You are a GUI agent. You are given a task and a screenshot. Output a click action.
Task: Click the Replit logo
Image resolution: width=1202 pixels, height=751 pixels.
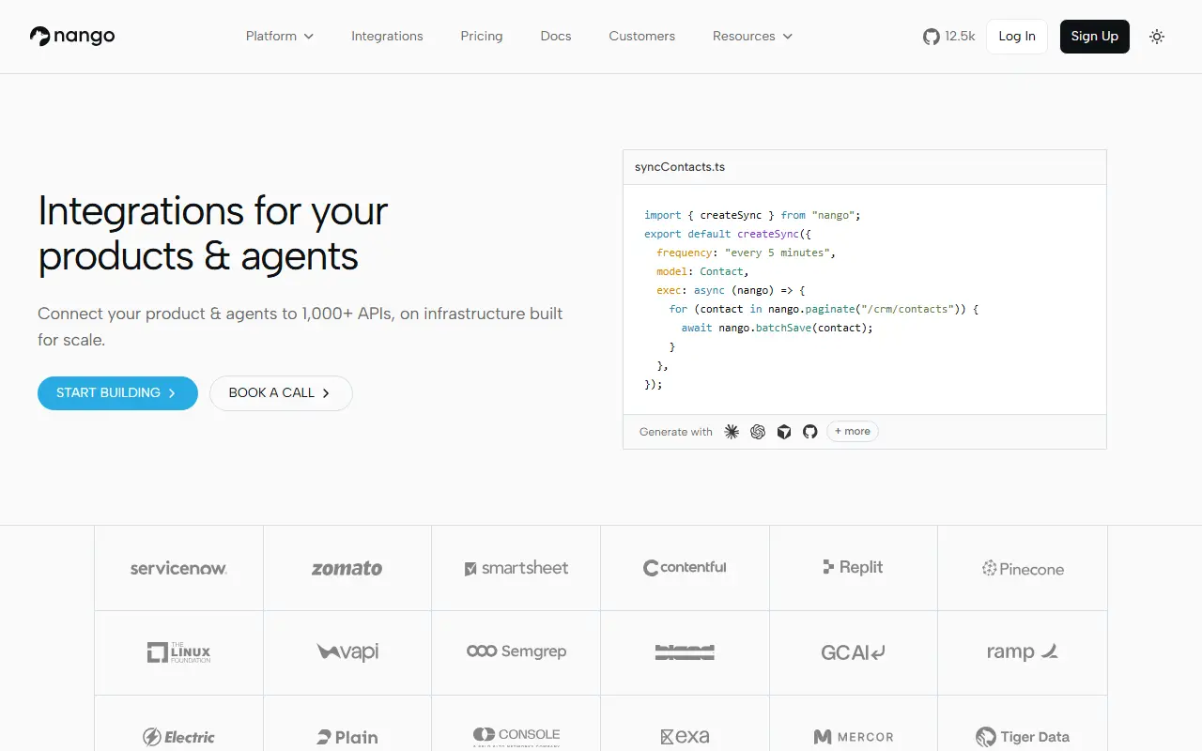click(x=853, y=567)
